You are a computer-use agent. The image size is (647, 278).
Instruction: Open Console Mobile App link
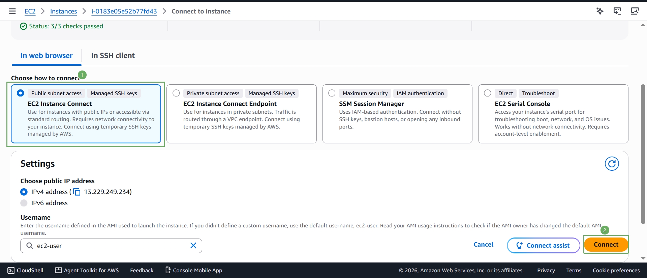click(x=194, y=270)
